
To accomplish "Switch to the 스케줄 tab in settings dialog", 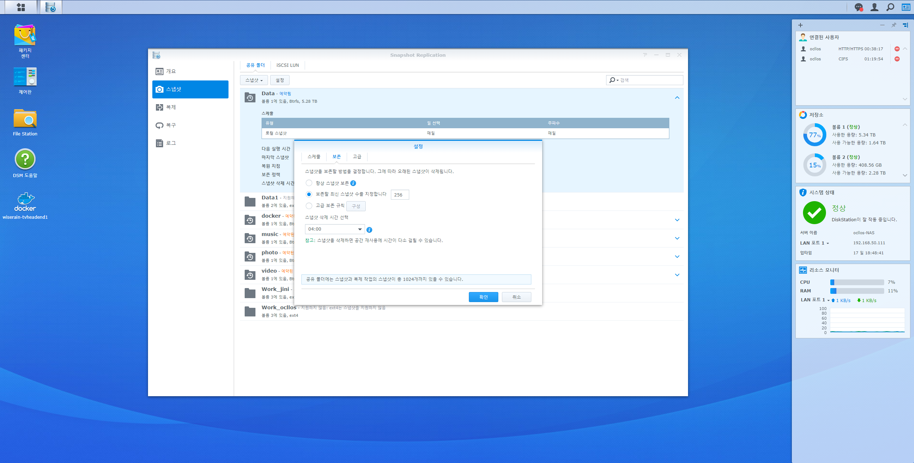I will pyautogui.click(x=314, y=157).
